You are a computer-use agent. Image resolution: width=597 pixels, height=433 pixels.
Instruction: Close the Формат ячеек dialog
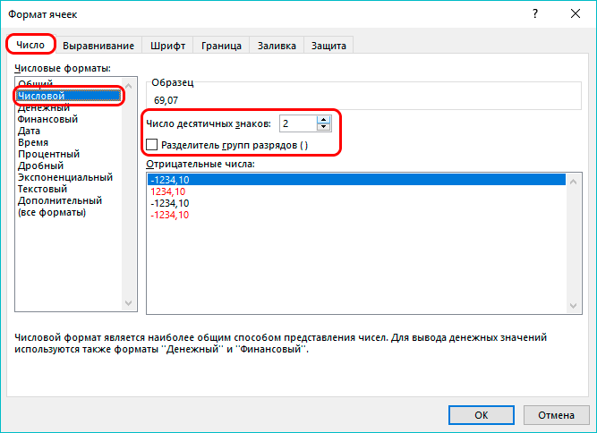tap(576, 14)
